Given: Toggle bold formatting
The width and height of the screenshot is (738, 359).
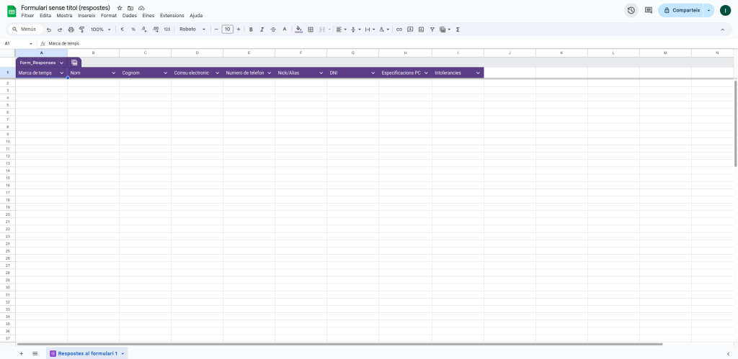Looking at the screenshot, I should pos(251,29).
